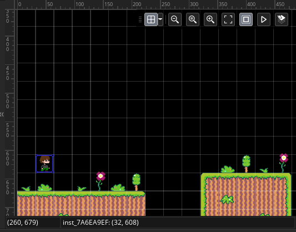Click the zoom in magnifier
Screen dimensions: 296x232
point(210,19)
